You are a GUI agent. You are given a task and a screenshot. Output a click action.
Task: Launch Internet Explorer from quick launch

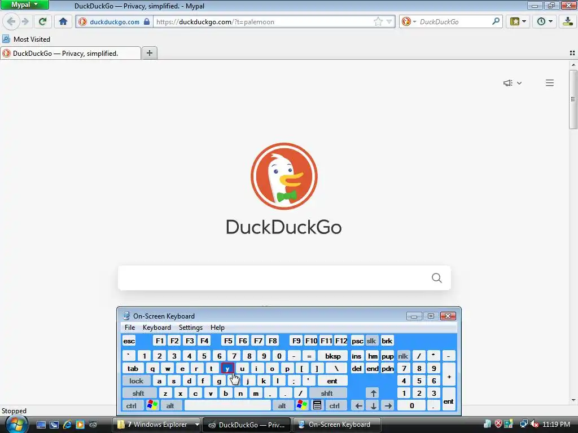click(x=67, y=425)
